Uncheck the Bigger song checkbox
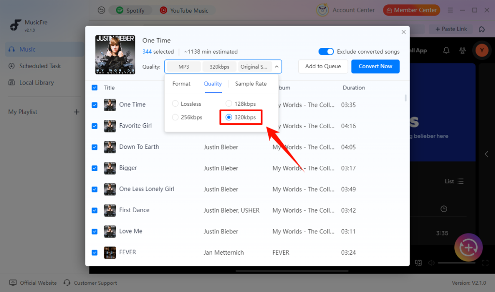This screenshot has height=292, width=495. 94,168
